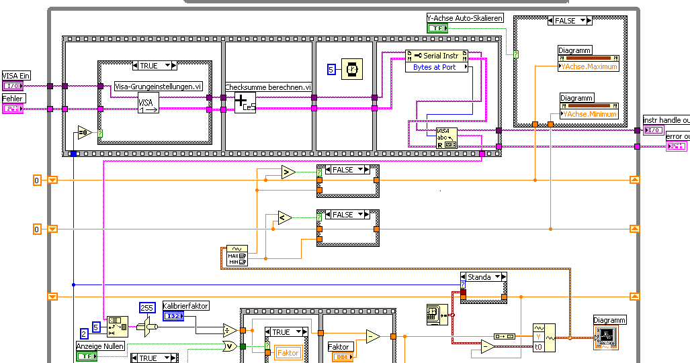Image resolution: width=690 pixels, height=363 pixels.
Task: Click the Build Waveform node with Y and t0
Action: pos(544,338)
